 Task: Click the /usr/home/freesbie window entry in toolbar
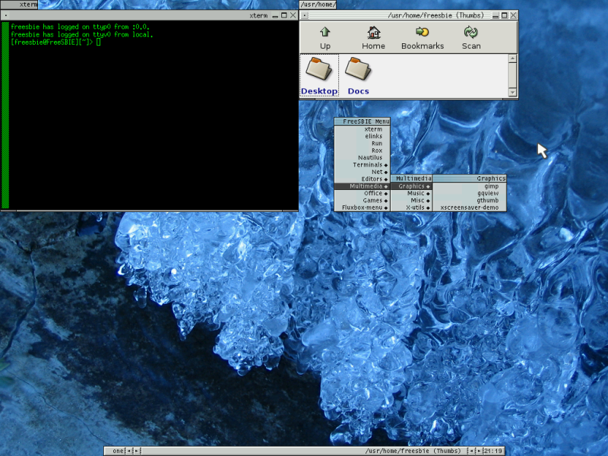(x=413, y=451)
